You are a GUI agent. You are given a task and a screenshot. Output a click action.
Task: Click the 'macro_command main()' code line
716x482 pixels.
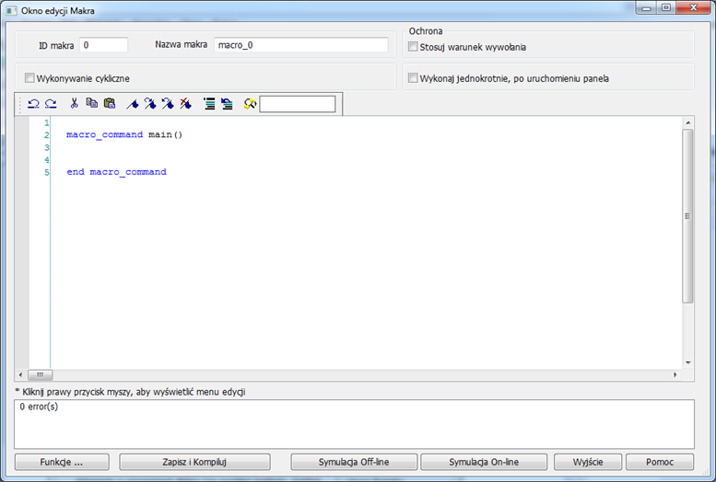click(124, 134)
